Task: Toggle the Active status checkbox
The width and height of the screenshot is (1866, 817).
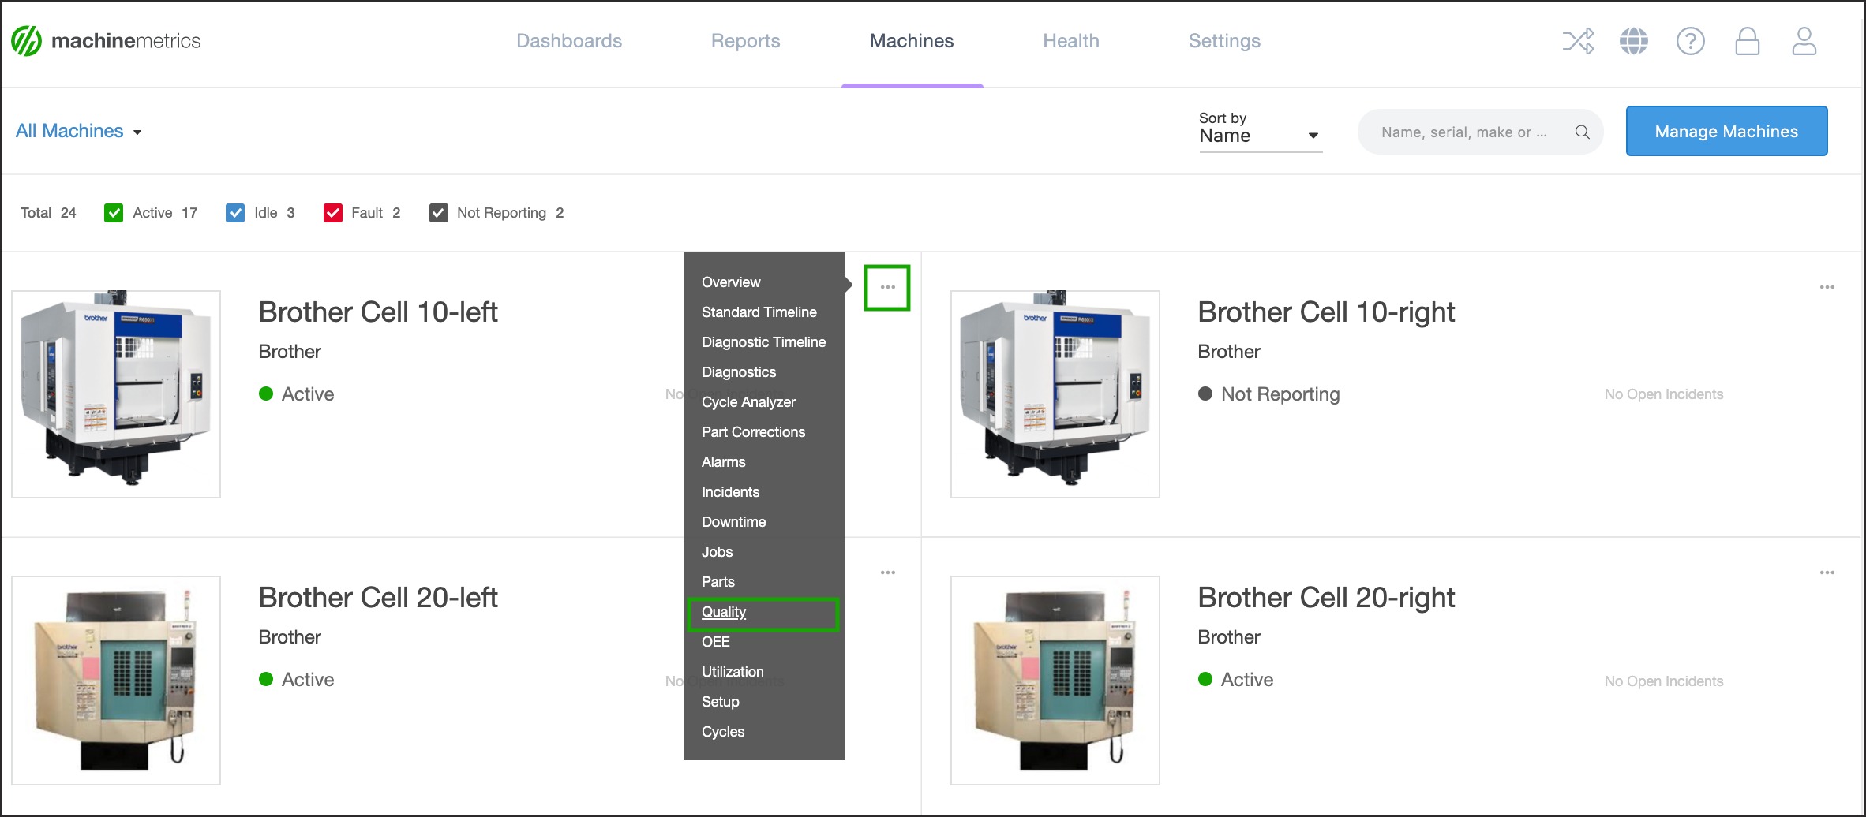Action: coord(114,213)
